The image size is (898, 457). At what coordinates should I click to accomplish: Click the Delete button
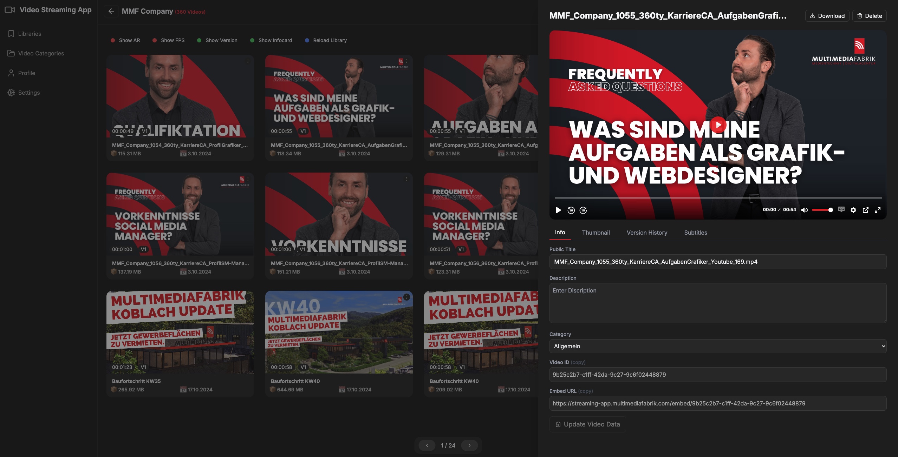click(869, 16)
